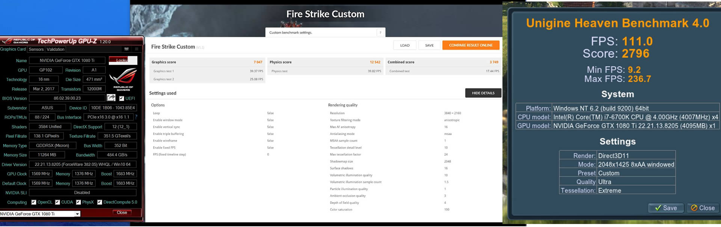Toggle the OpenCL checkbox
The image size is (721, 227).
34,202
